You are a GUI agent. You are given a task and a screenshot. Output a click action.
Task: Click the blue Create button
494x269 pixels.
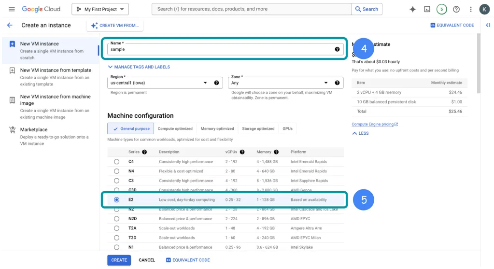point(119,260)
